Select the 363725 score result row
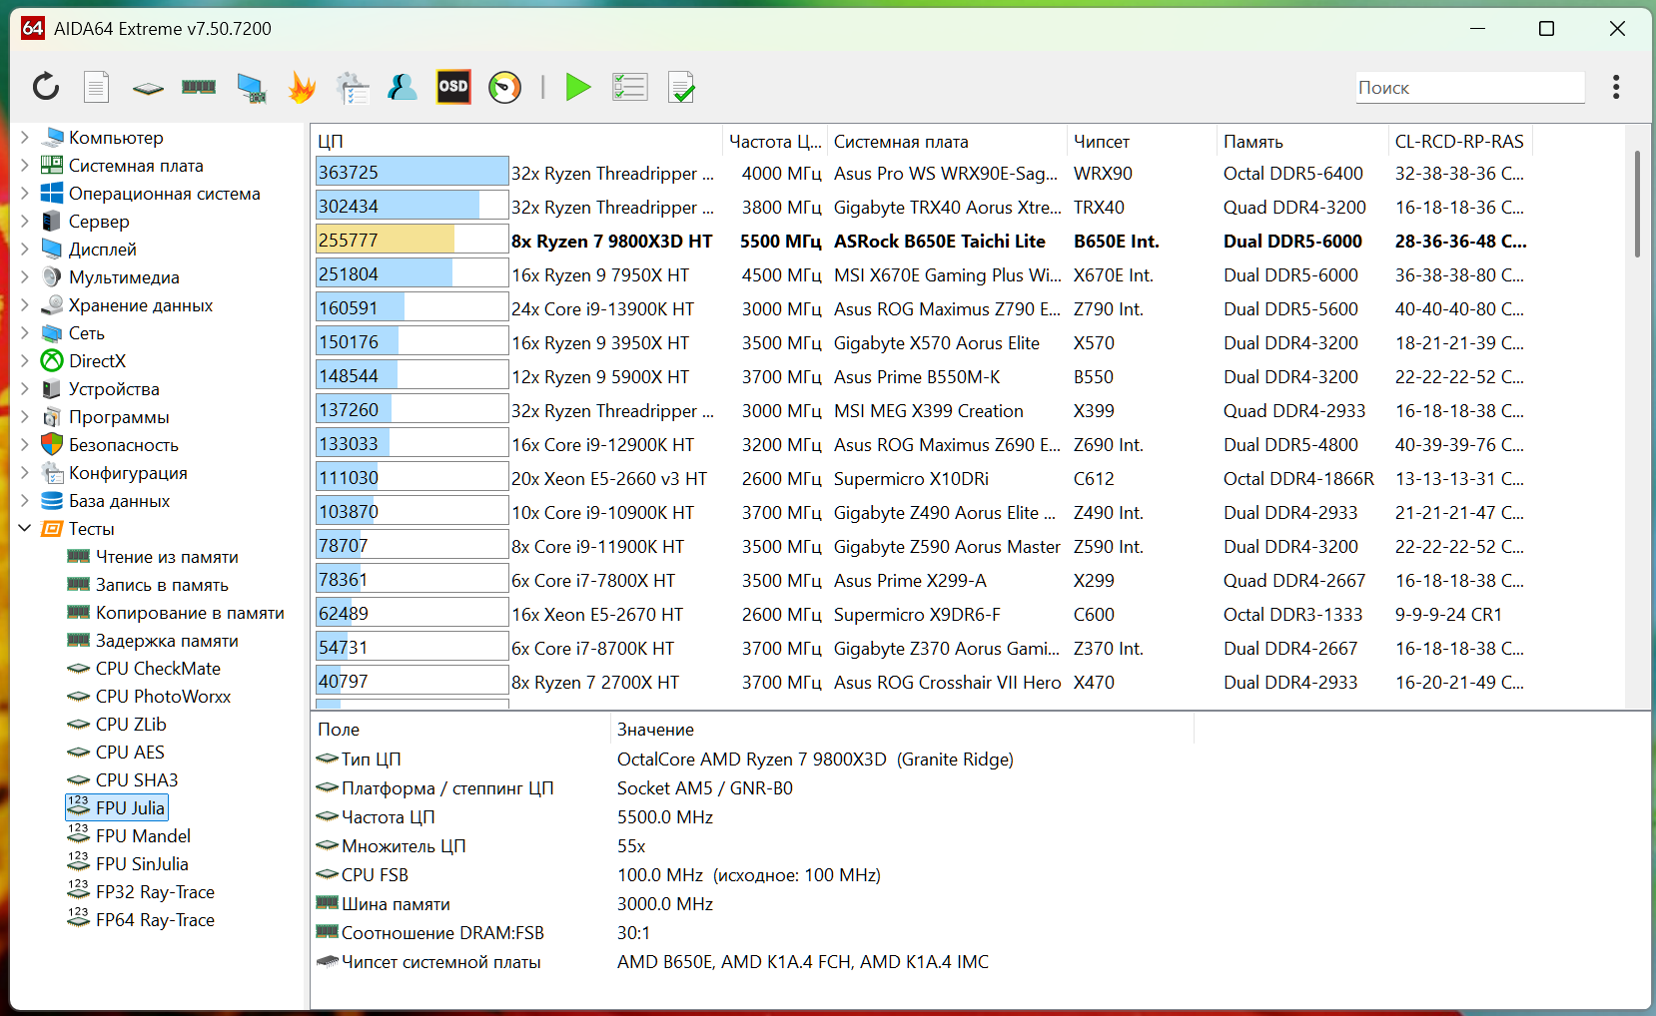Image resolution: width=1656 pixels, height=1016 pixels. click(x=923, y=173)
